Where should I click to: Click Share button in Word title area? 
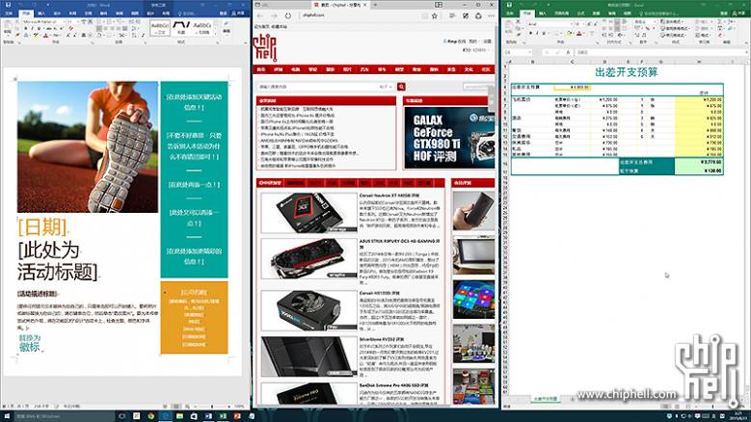239,13
